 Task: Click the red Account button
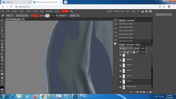point(65,11)
